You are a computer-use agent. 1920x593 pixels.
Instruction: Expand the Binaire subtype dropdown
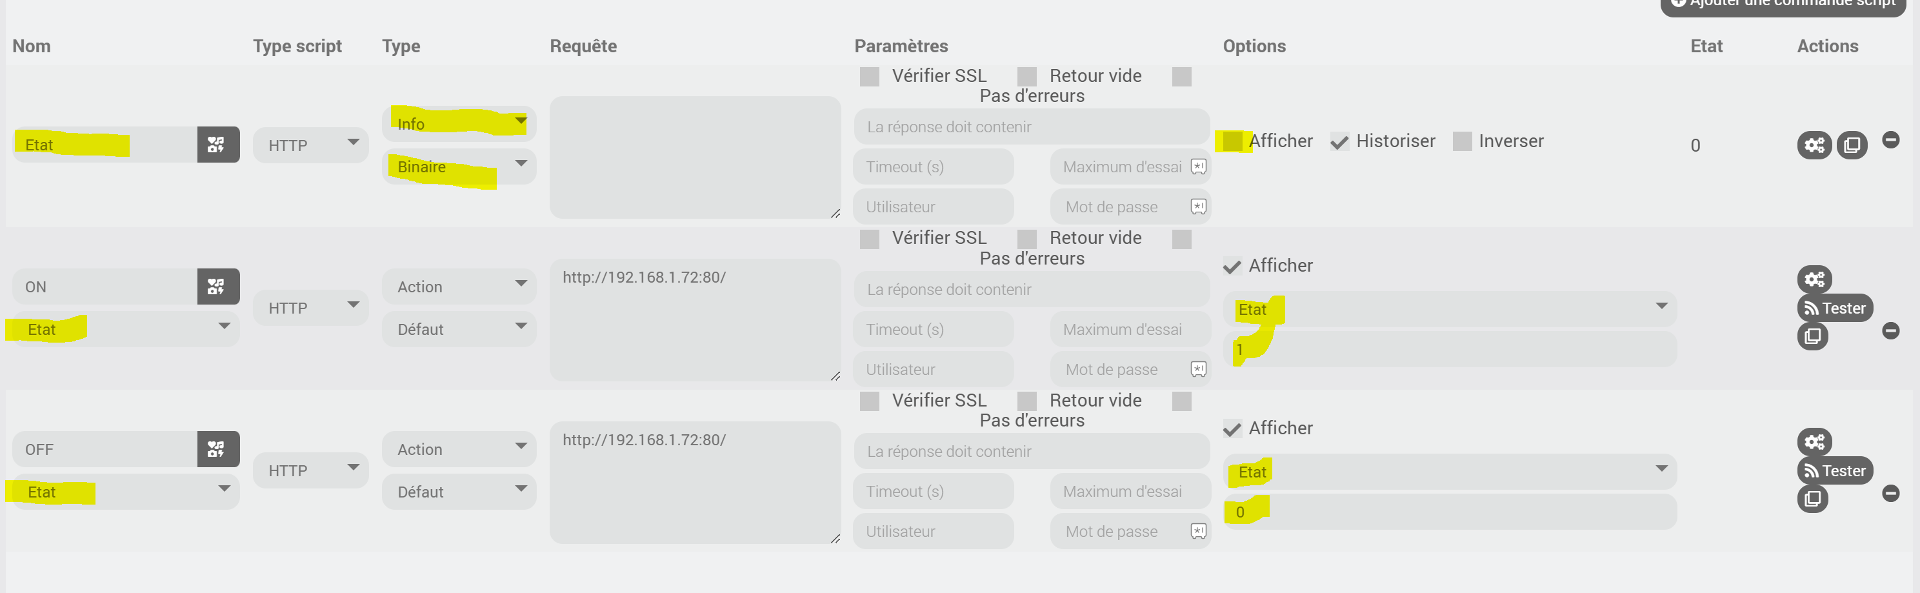pos(459,166)
